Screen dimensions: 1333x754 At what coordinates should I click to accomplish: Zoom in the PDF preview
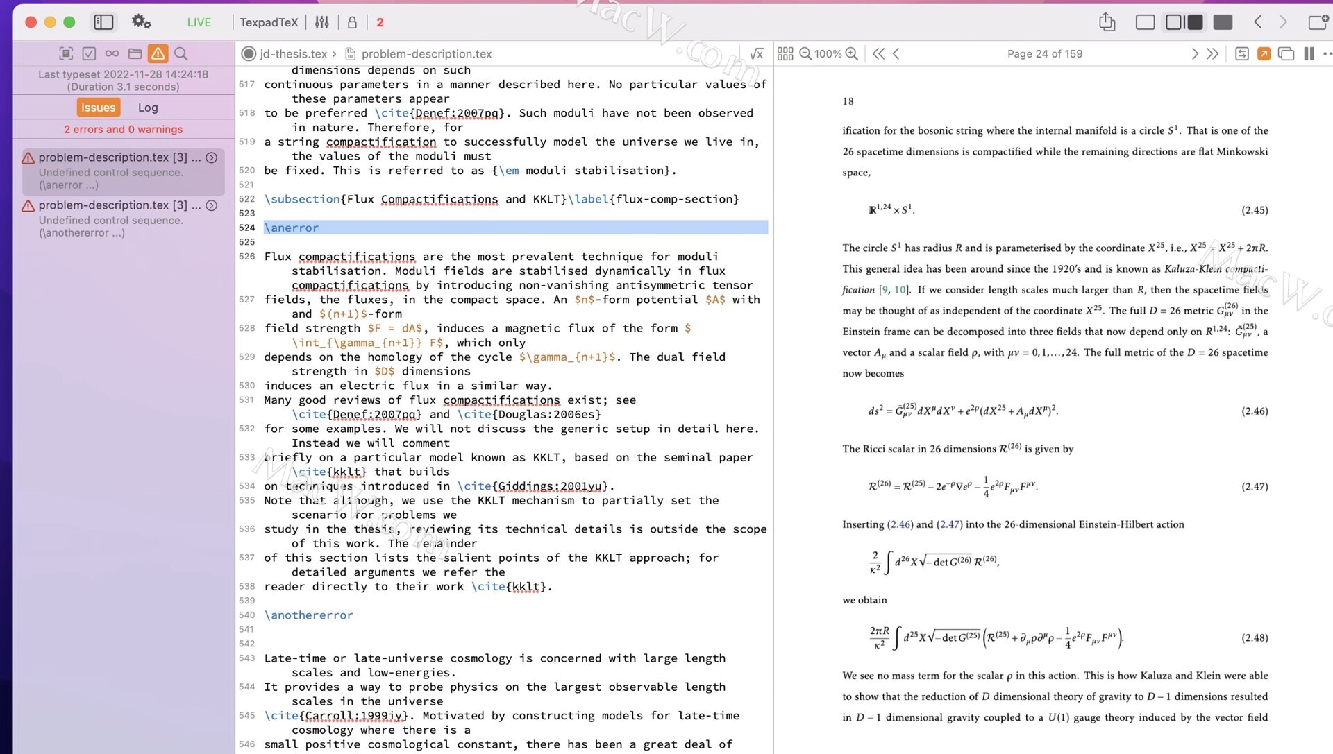[851, 53]
